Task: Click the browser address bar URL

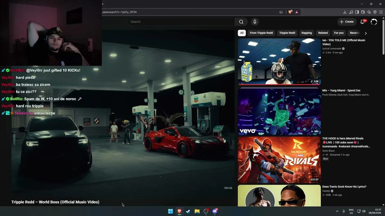Action: click(119, 12)
